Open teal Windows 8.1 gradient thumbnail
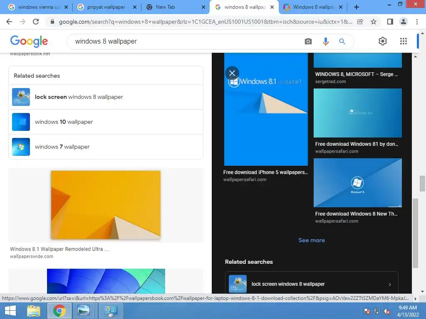Viewport: 426px width, 319px height. click(x=357, y=113)
